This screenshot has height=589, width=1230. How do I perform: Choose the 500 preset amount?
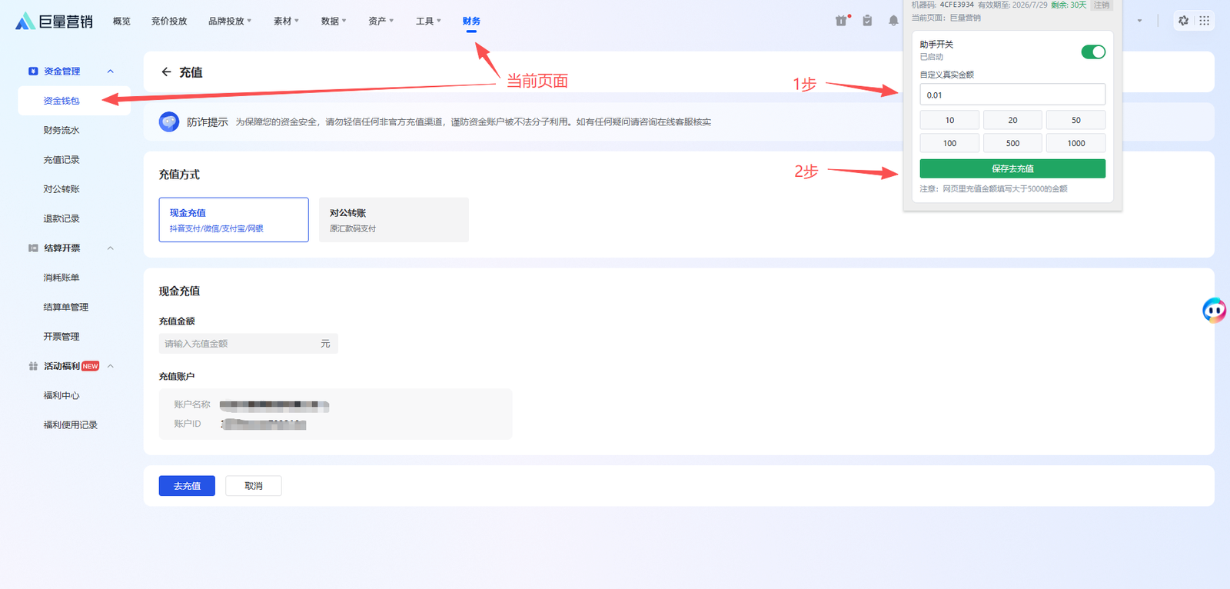point(1012,143)
